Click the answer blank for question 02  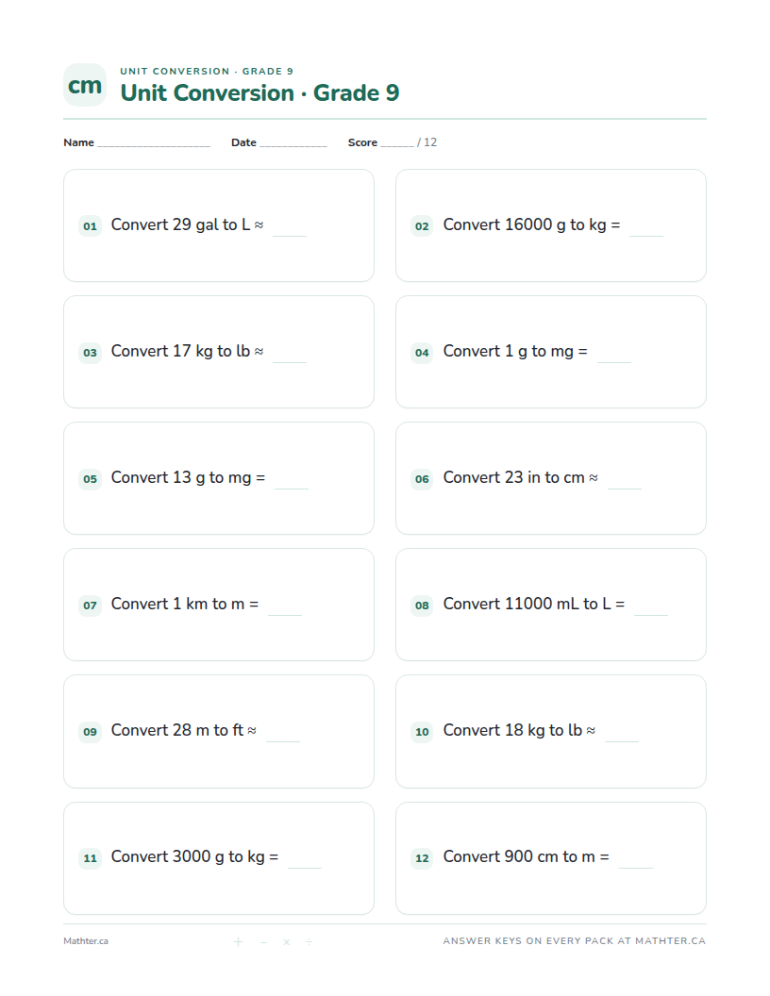tap(646, 234)
